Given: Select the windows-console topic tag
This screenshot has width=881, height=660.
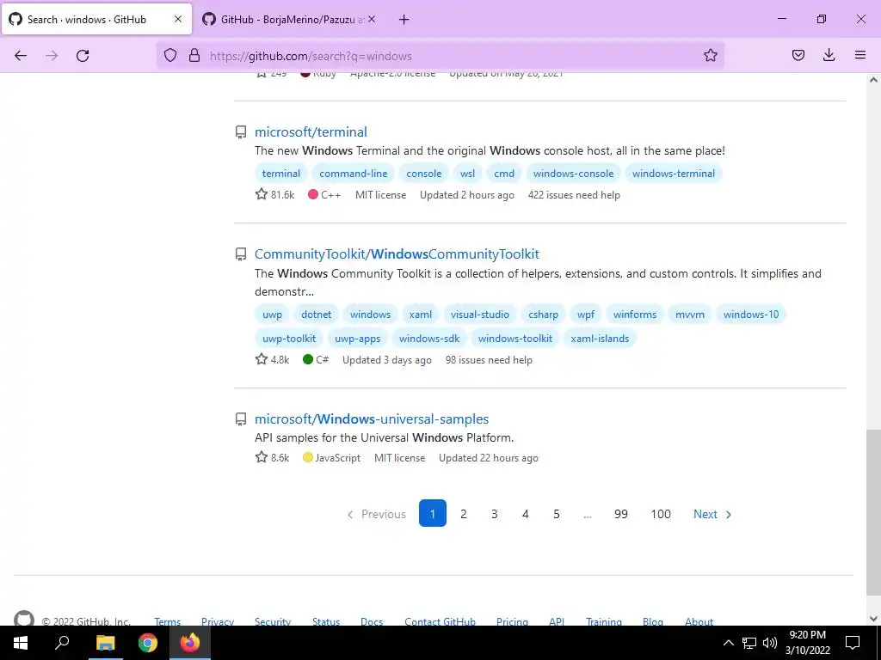Looking at the screenshot, I should (573, 174).
